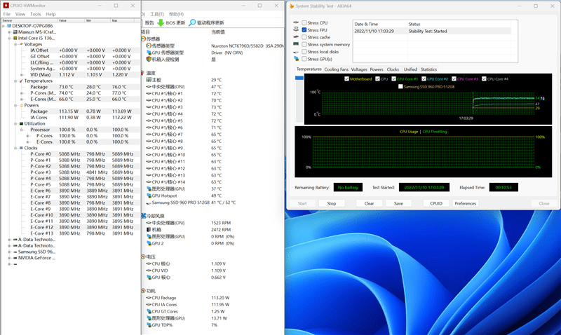The image size is (561, 335).
Task: Enable the Stress GPU(s) checkbox
Action: [x=304, y=59]
